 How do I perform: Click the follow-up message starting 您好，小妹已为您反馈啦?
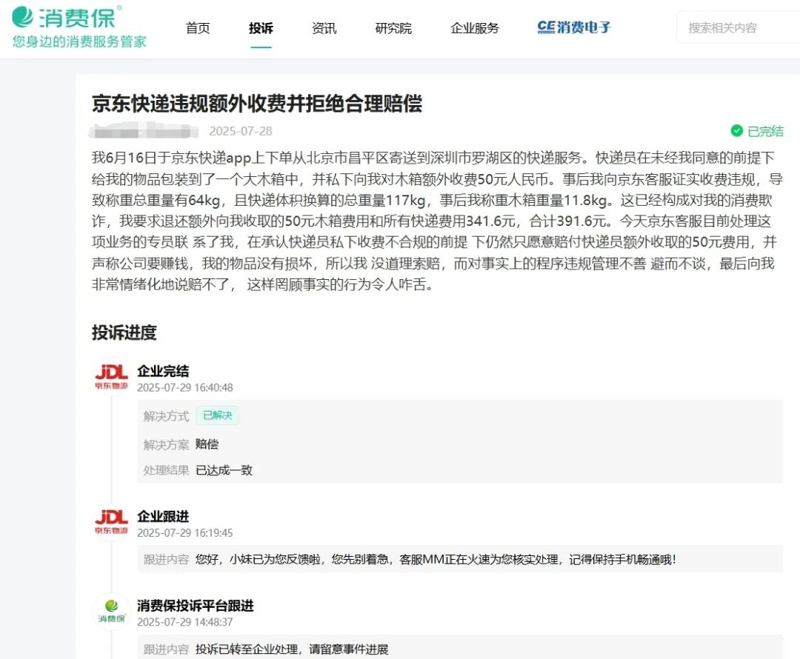(x=436, y=560)
